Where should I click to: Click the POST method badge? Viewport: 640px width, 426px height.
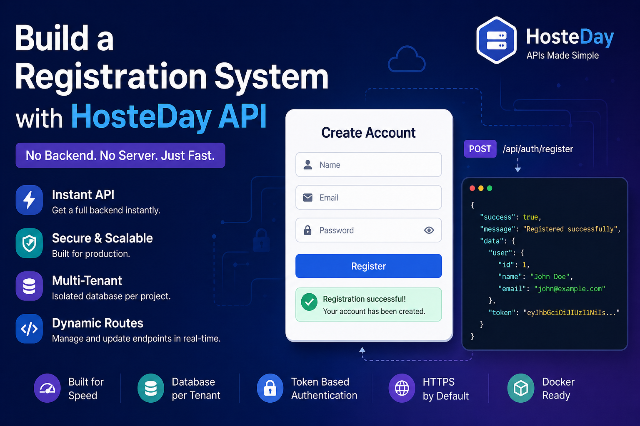coord(480,149)
